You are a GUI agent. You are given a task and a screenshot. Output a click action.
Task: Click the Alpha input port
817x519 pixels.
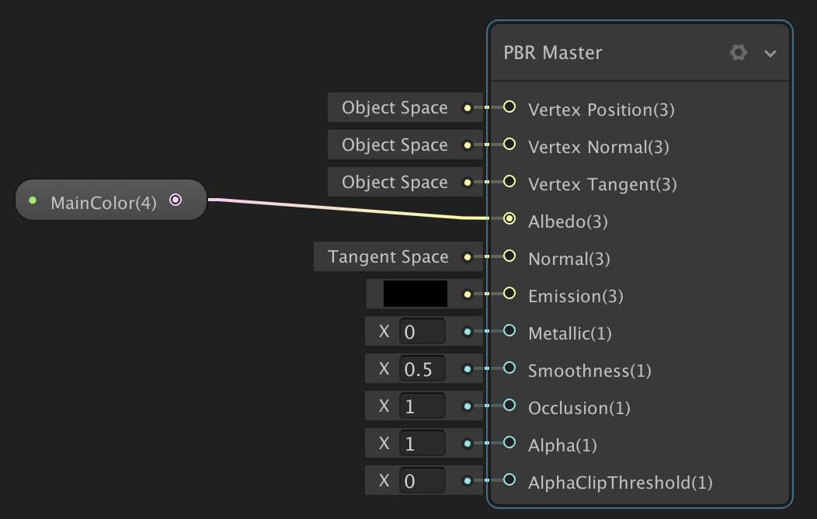(x=509, y=443)
